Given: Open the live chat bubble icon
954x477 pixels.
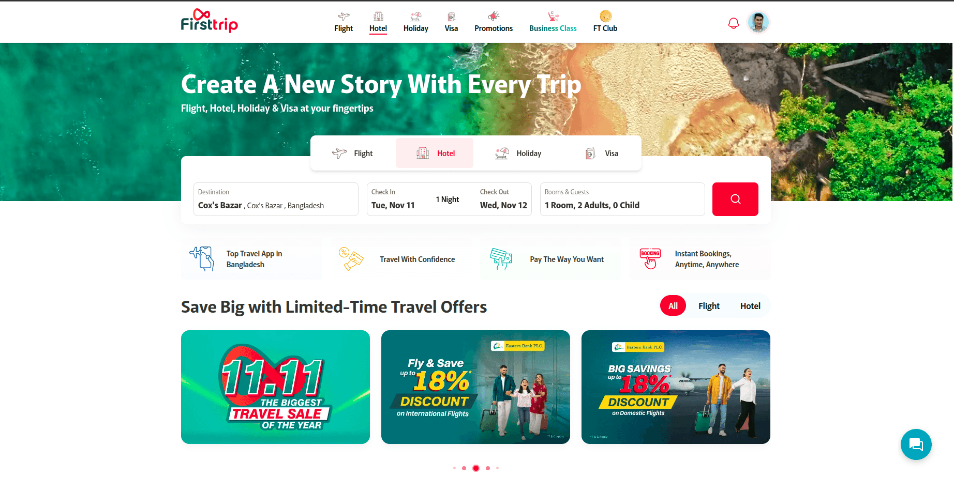Looking at the screenshot, I should [x=916, y=444].
